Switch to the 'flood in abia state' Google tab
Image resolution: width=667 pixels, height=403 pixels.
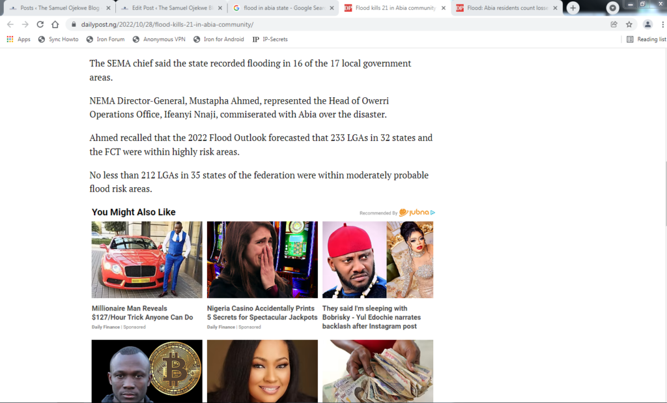(284, 8)
